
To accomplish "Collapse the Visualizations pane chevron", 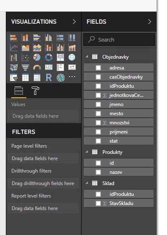I will coord(74,22).
